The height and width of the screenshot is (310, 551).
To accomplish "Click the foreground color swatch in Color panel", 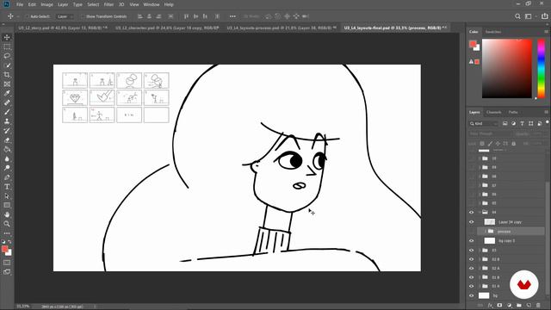I will 473,44.
